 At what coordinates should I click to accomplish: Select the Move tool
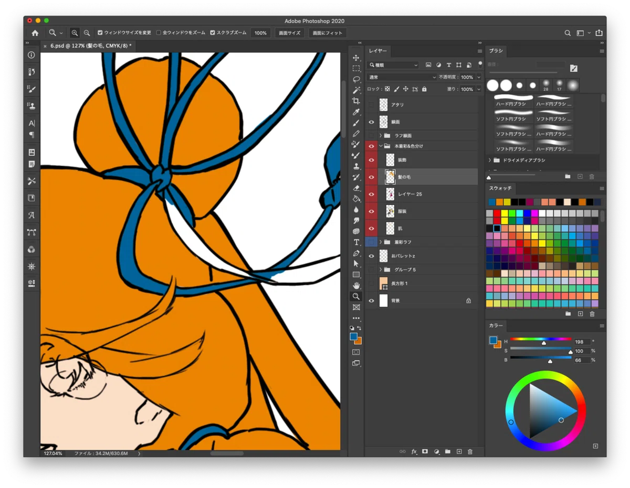pos(356,58)
